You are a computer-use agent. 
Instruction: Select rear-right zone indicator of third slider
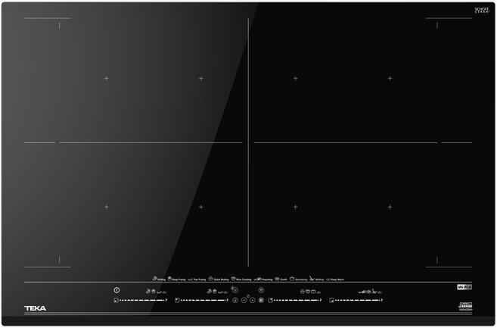270,300
